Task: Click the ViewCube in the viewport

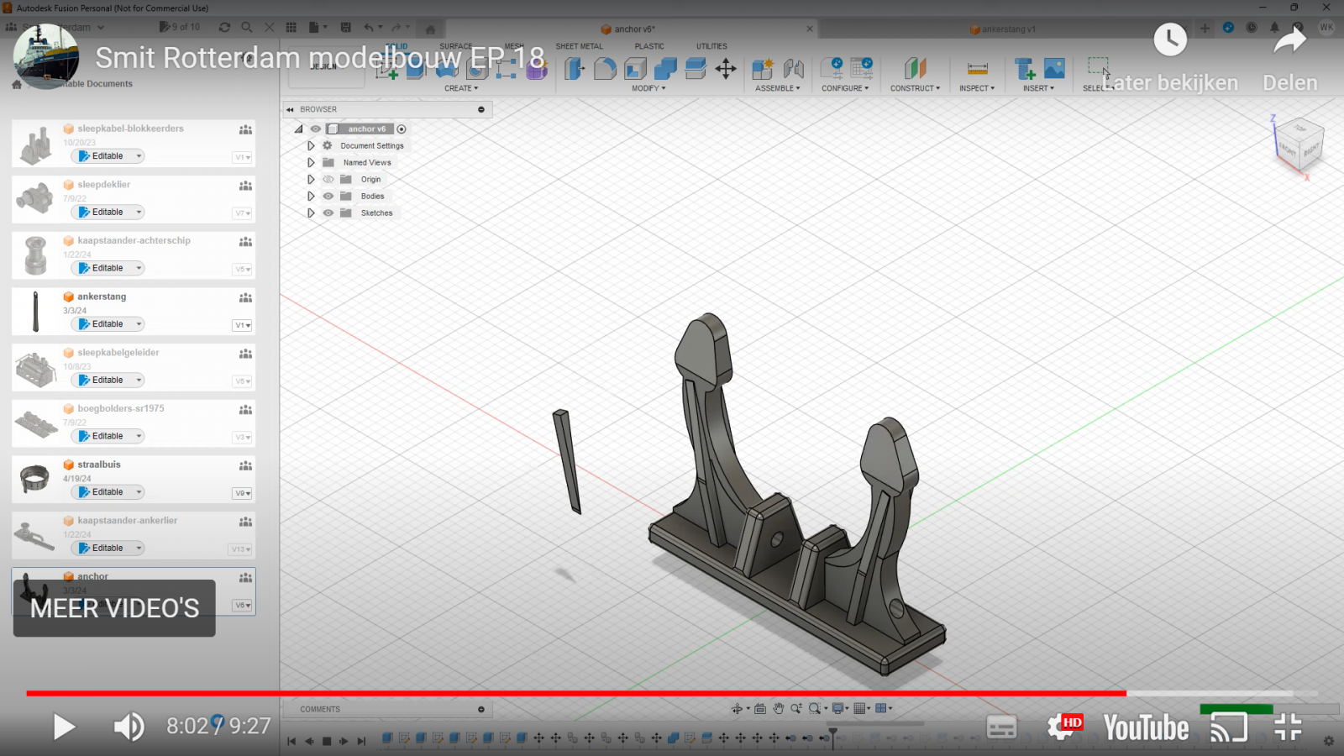Action: coord(1300,144)
